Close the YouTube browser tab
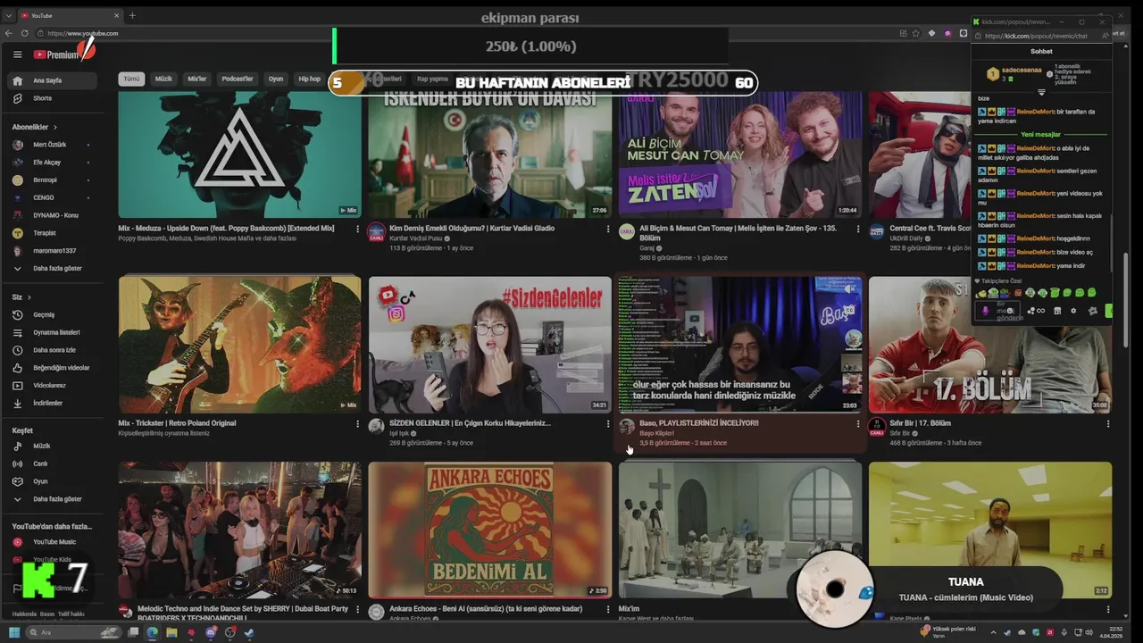1143x643 pixels. 116,15
